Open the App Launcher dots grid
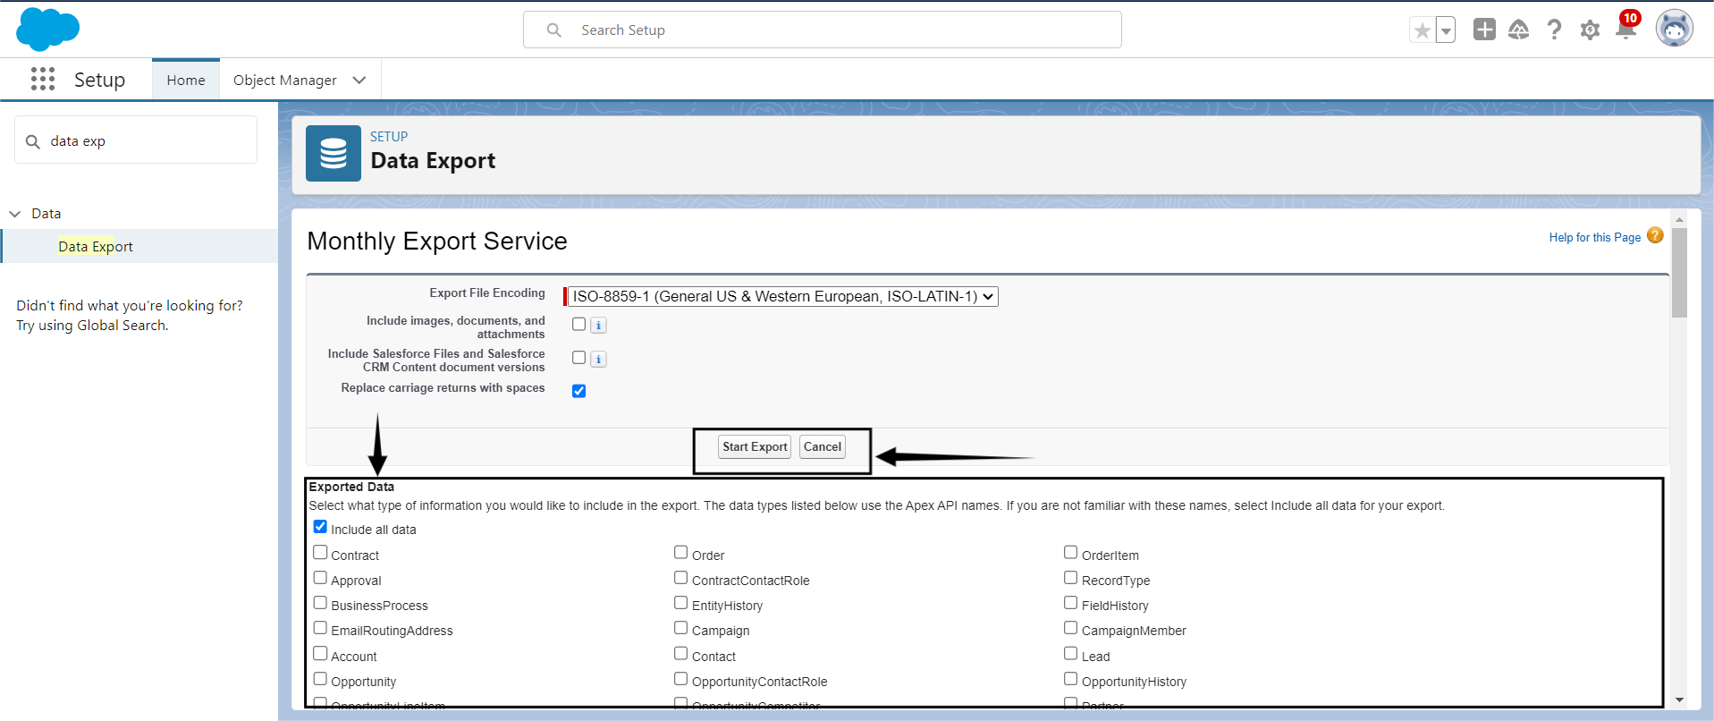Image resolution: width=1714 pixels, height=721 pixels. pyautogui.click(x=43, y=79)
